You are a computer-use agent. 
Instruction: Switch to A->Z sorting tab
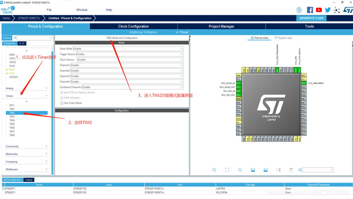(x=22, y=43)
